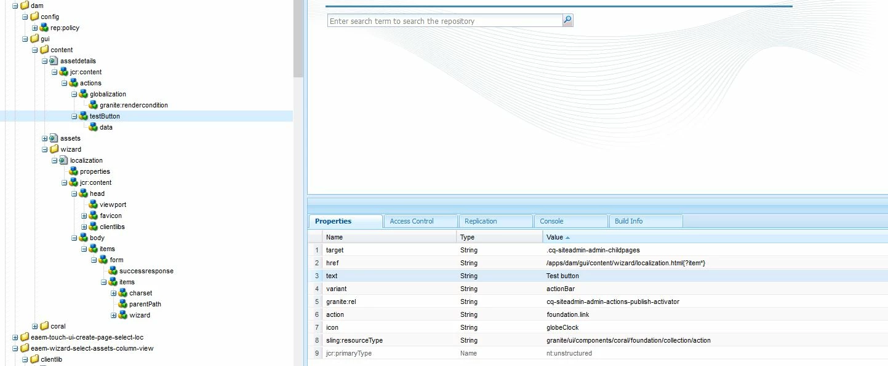
Task: Select the eaem-wizard-select-assets-column-view tree node
Action: pyautogui.click(x=92, y=348)
